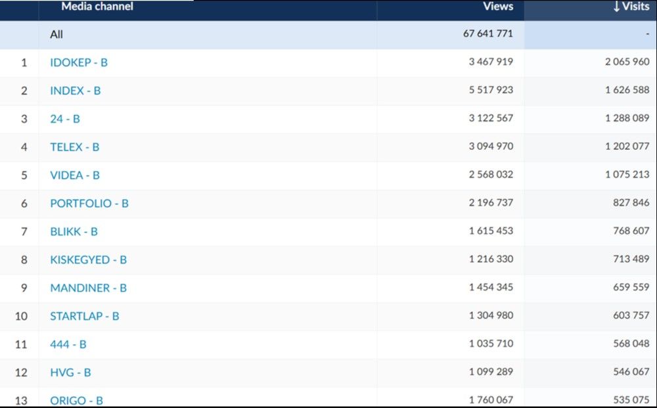Open the IDOKEP - B media channel link
The image size is (657, 408).
(79, 62)
